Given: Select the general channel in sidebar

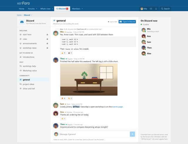Looking at the screenshot, I should [x=34, y=80].
